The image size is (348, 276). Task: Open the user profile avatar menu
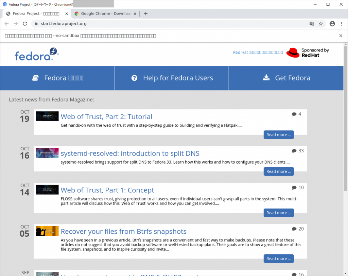click(x=332, y=24)
